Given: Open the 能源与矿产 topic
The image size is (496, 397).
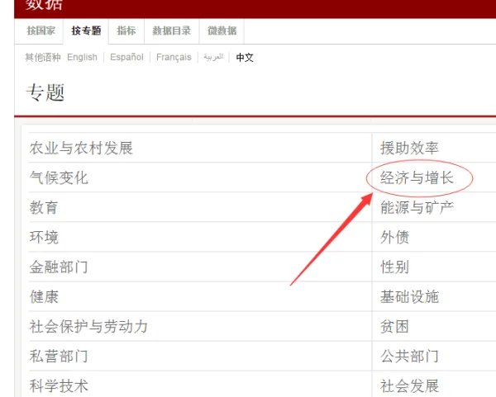Looking at the screenshot, I should coord(417,207).
